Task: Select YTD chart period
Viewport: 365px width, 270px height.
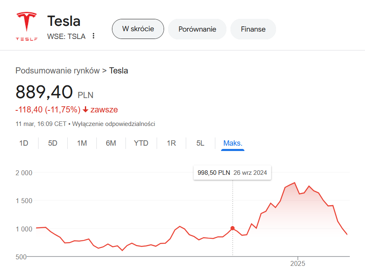Action: (141, 143)
